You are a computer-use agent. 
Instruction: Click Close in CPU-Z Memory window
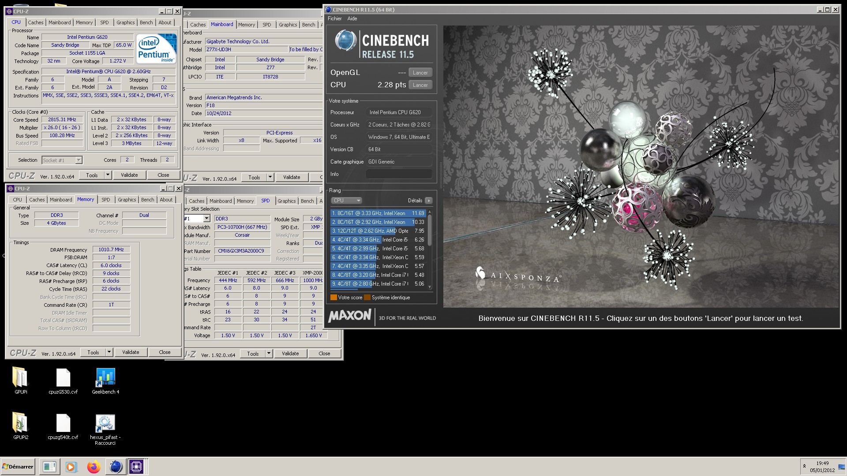(165, 352)
